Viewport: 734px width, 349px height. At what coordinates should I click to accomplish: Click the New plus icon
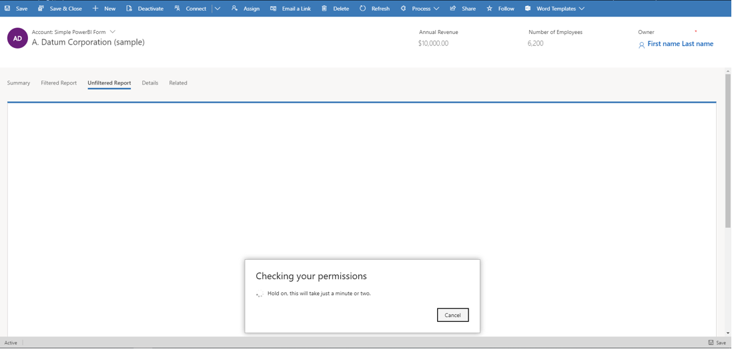[x=95, y=9]
